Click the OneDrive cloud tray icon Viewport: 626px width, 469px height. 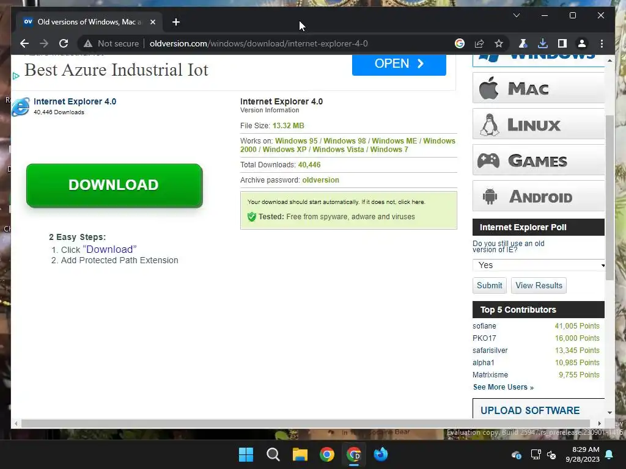pyautogui.click(x=516, y=454)
